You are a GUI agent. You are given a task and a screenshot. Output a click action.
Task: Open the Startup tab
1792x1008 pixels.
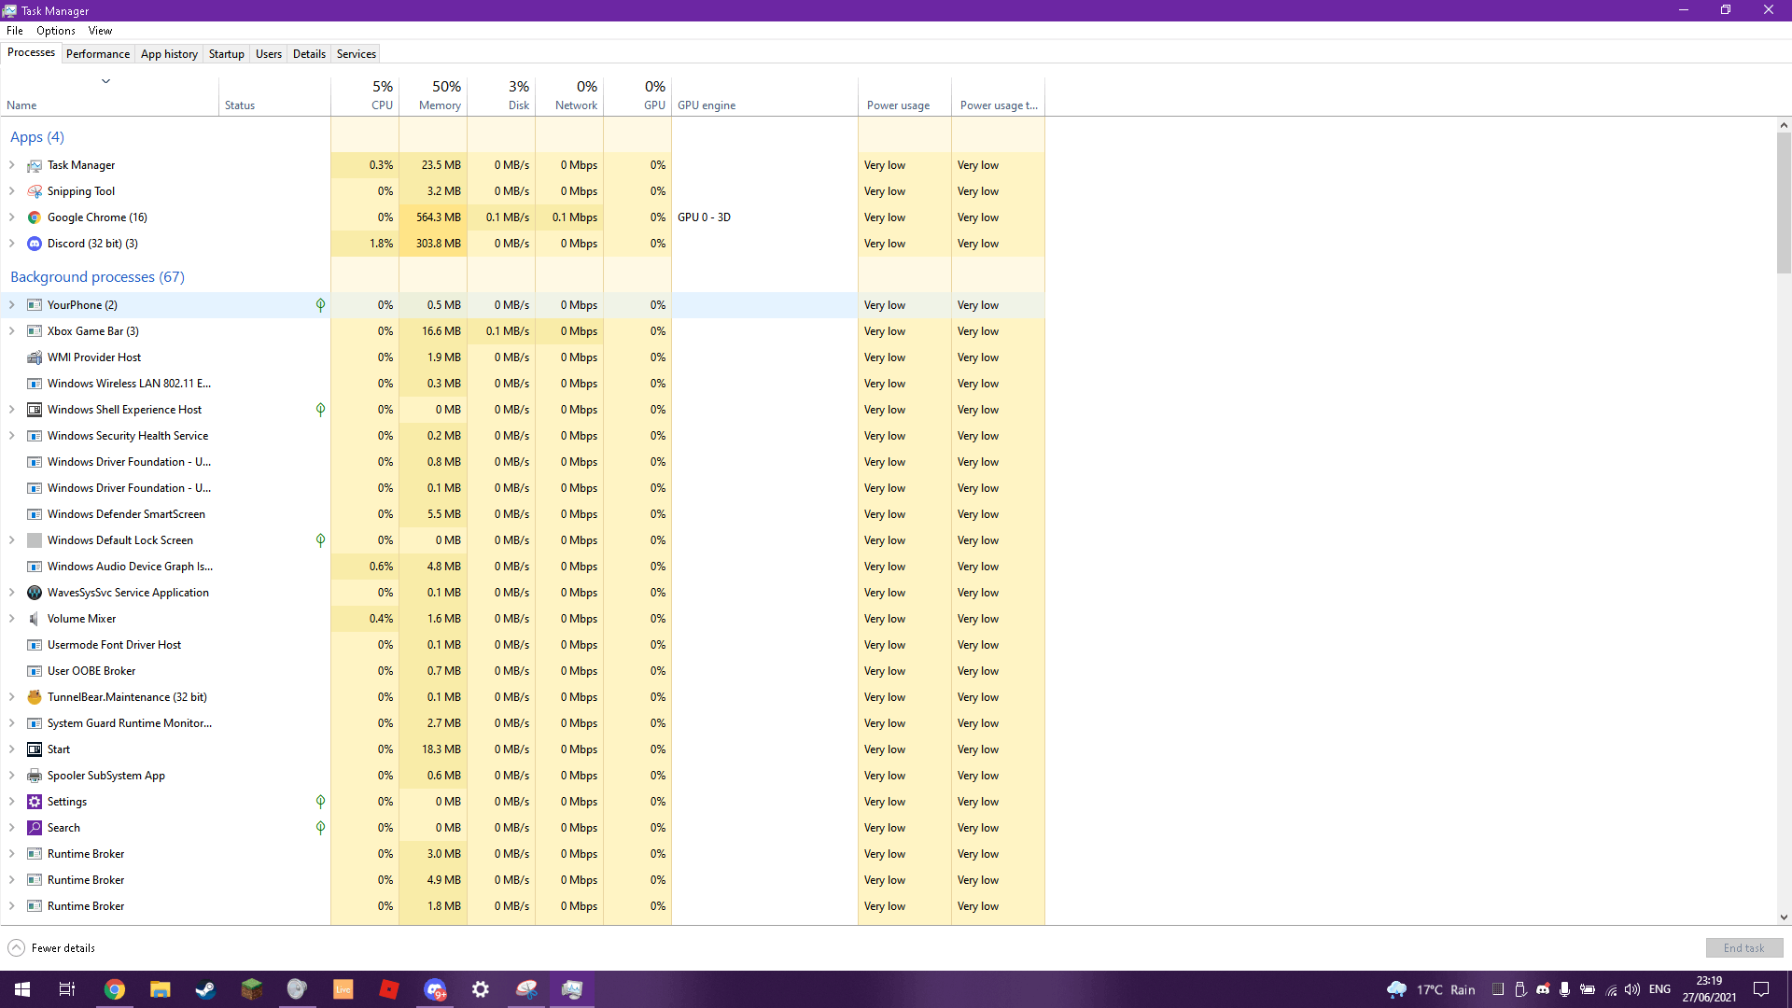pos(226,54)
